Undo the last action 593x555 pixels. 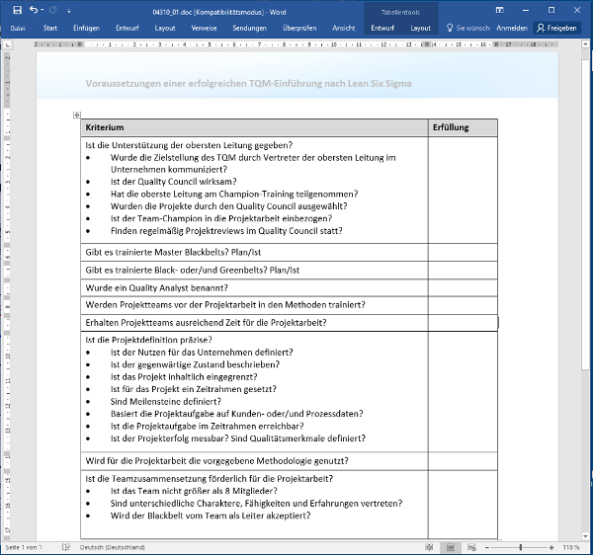pyautogui.click(x=34, y=10)
